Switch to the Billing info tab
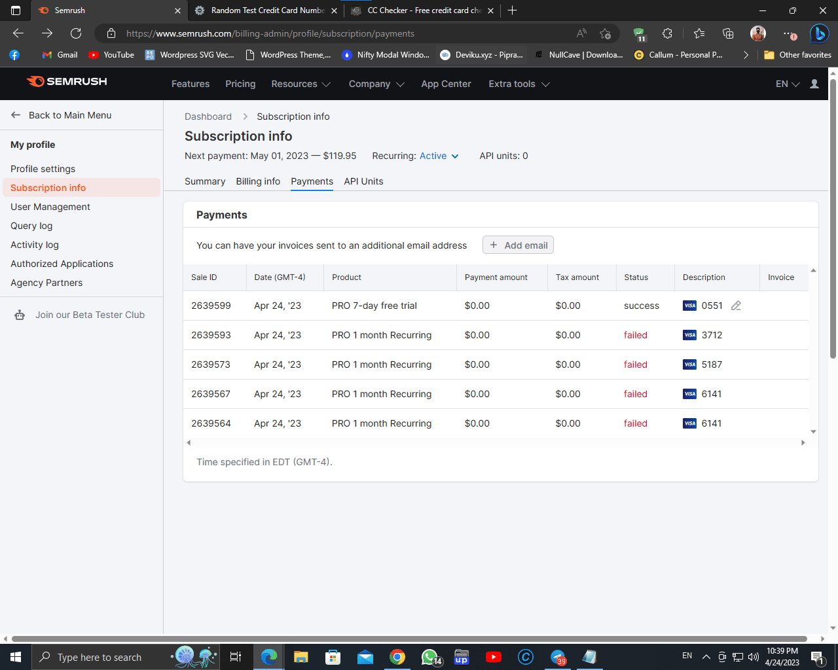Image resolution: width=838 pixels, height=670 pixels. click(258, 181)
